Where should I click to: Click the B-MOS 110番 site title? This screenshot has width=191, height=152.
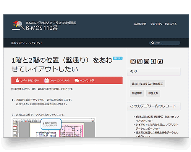pyautogui.click(x=42, y=28)
